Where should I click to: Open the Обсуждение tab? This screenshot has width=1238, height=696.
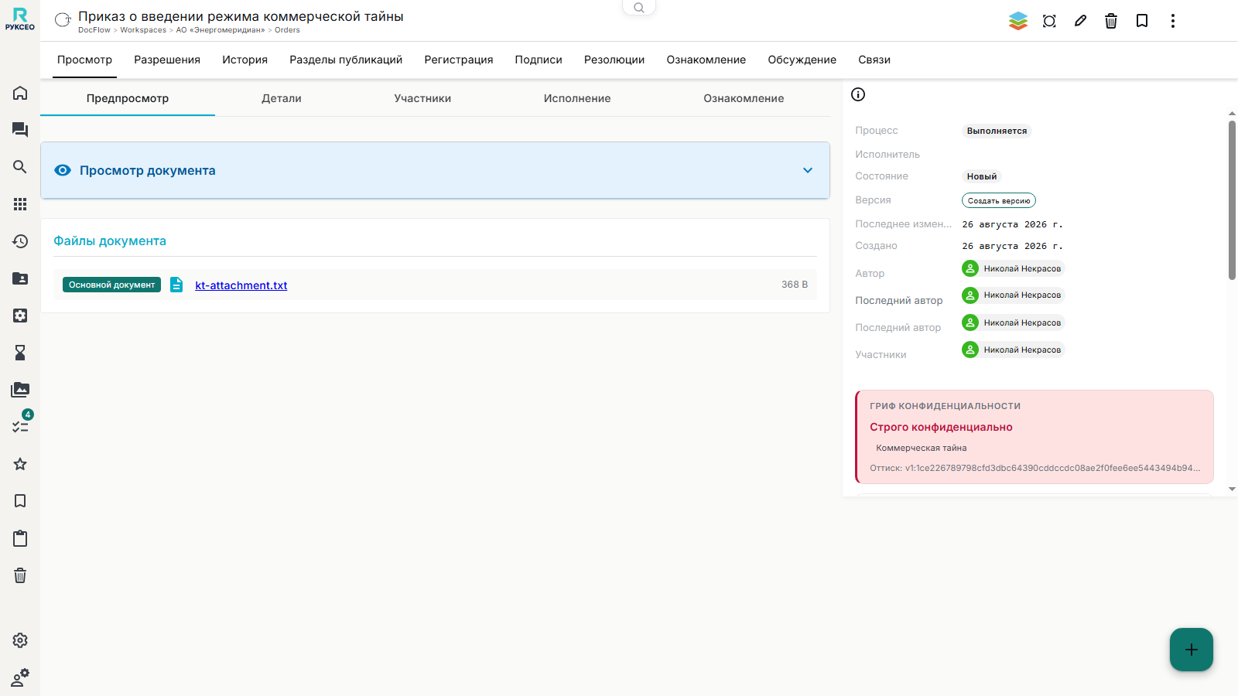tap(802, 60)
